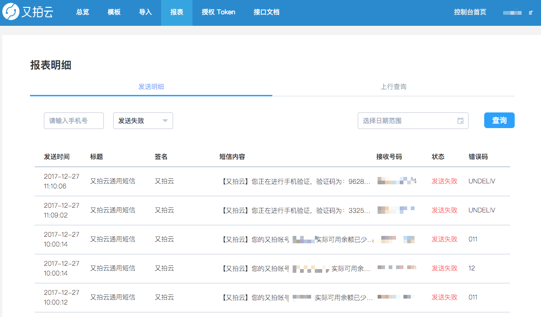
Task: Open the 模板 menu item
Action: pyautogui.click(x=114, y=12)
